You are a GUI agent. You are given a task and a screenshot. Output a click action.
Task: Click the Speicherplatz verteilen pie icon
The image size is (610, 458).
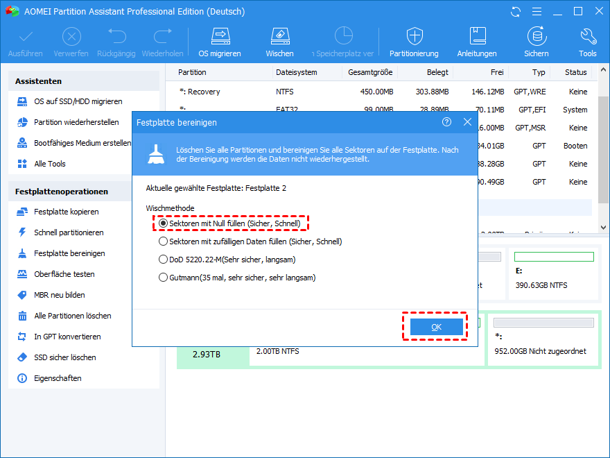pyautogui.click(x=344, y=36)
